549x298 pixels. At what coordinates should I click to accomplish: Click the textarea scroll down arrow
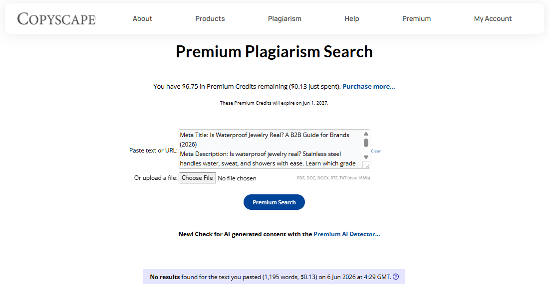tap(366, 157)
